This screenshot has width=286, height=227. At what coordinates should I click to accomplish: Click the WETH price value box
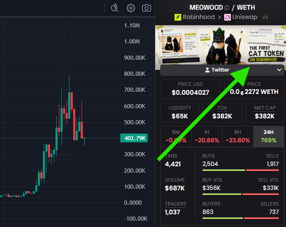254,89
